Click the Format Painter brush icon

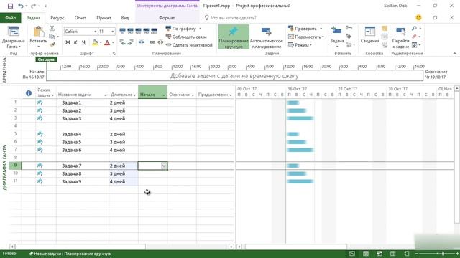coord(52,44)
